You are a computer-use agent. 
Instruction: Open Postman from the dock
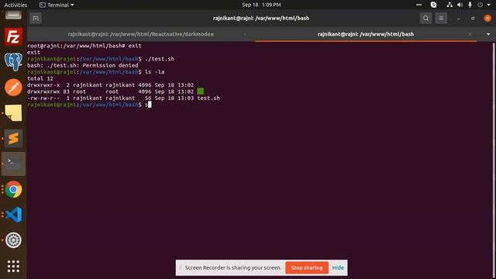coord(13,88)
